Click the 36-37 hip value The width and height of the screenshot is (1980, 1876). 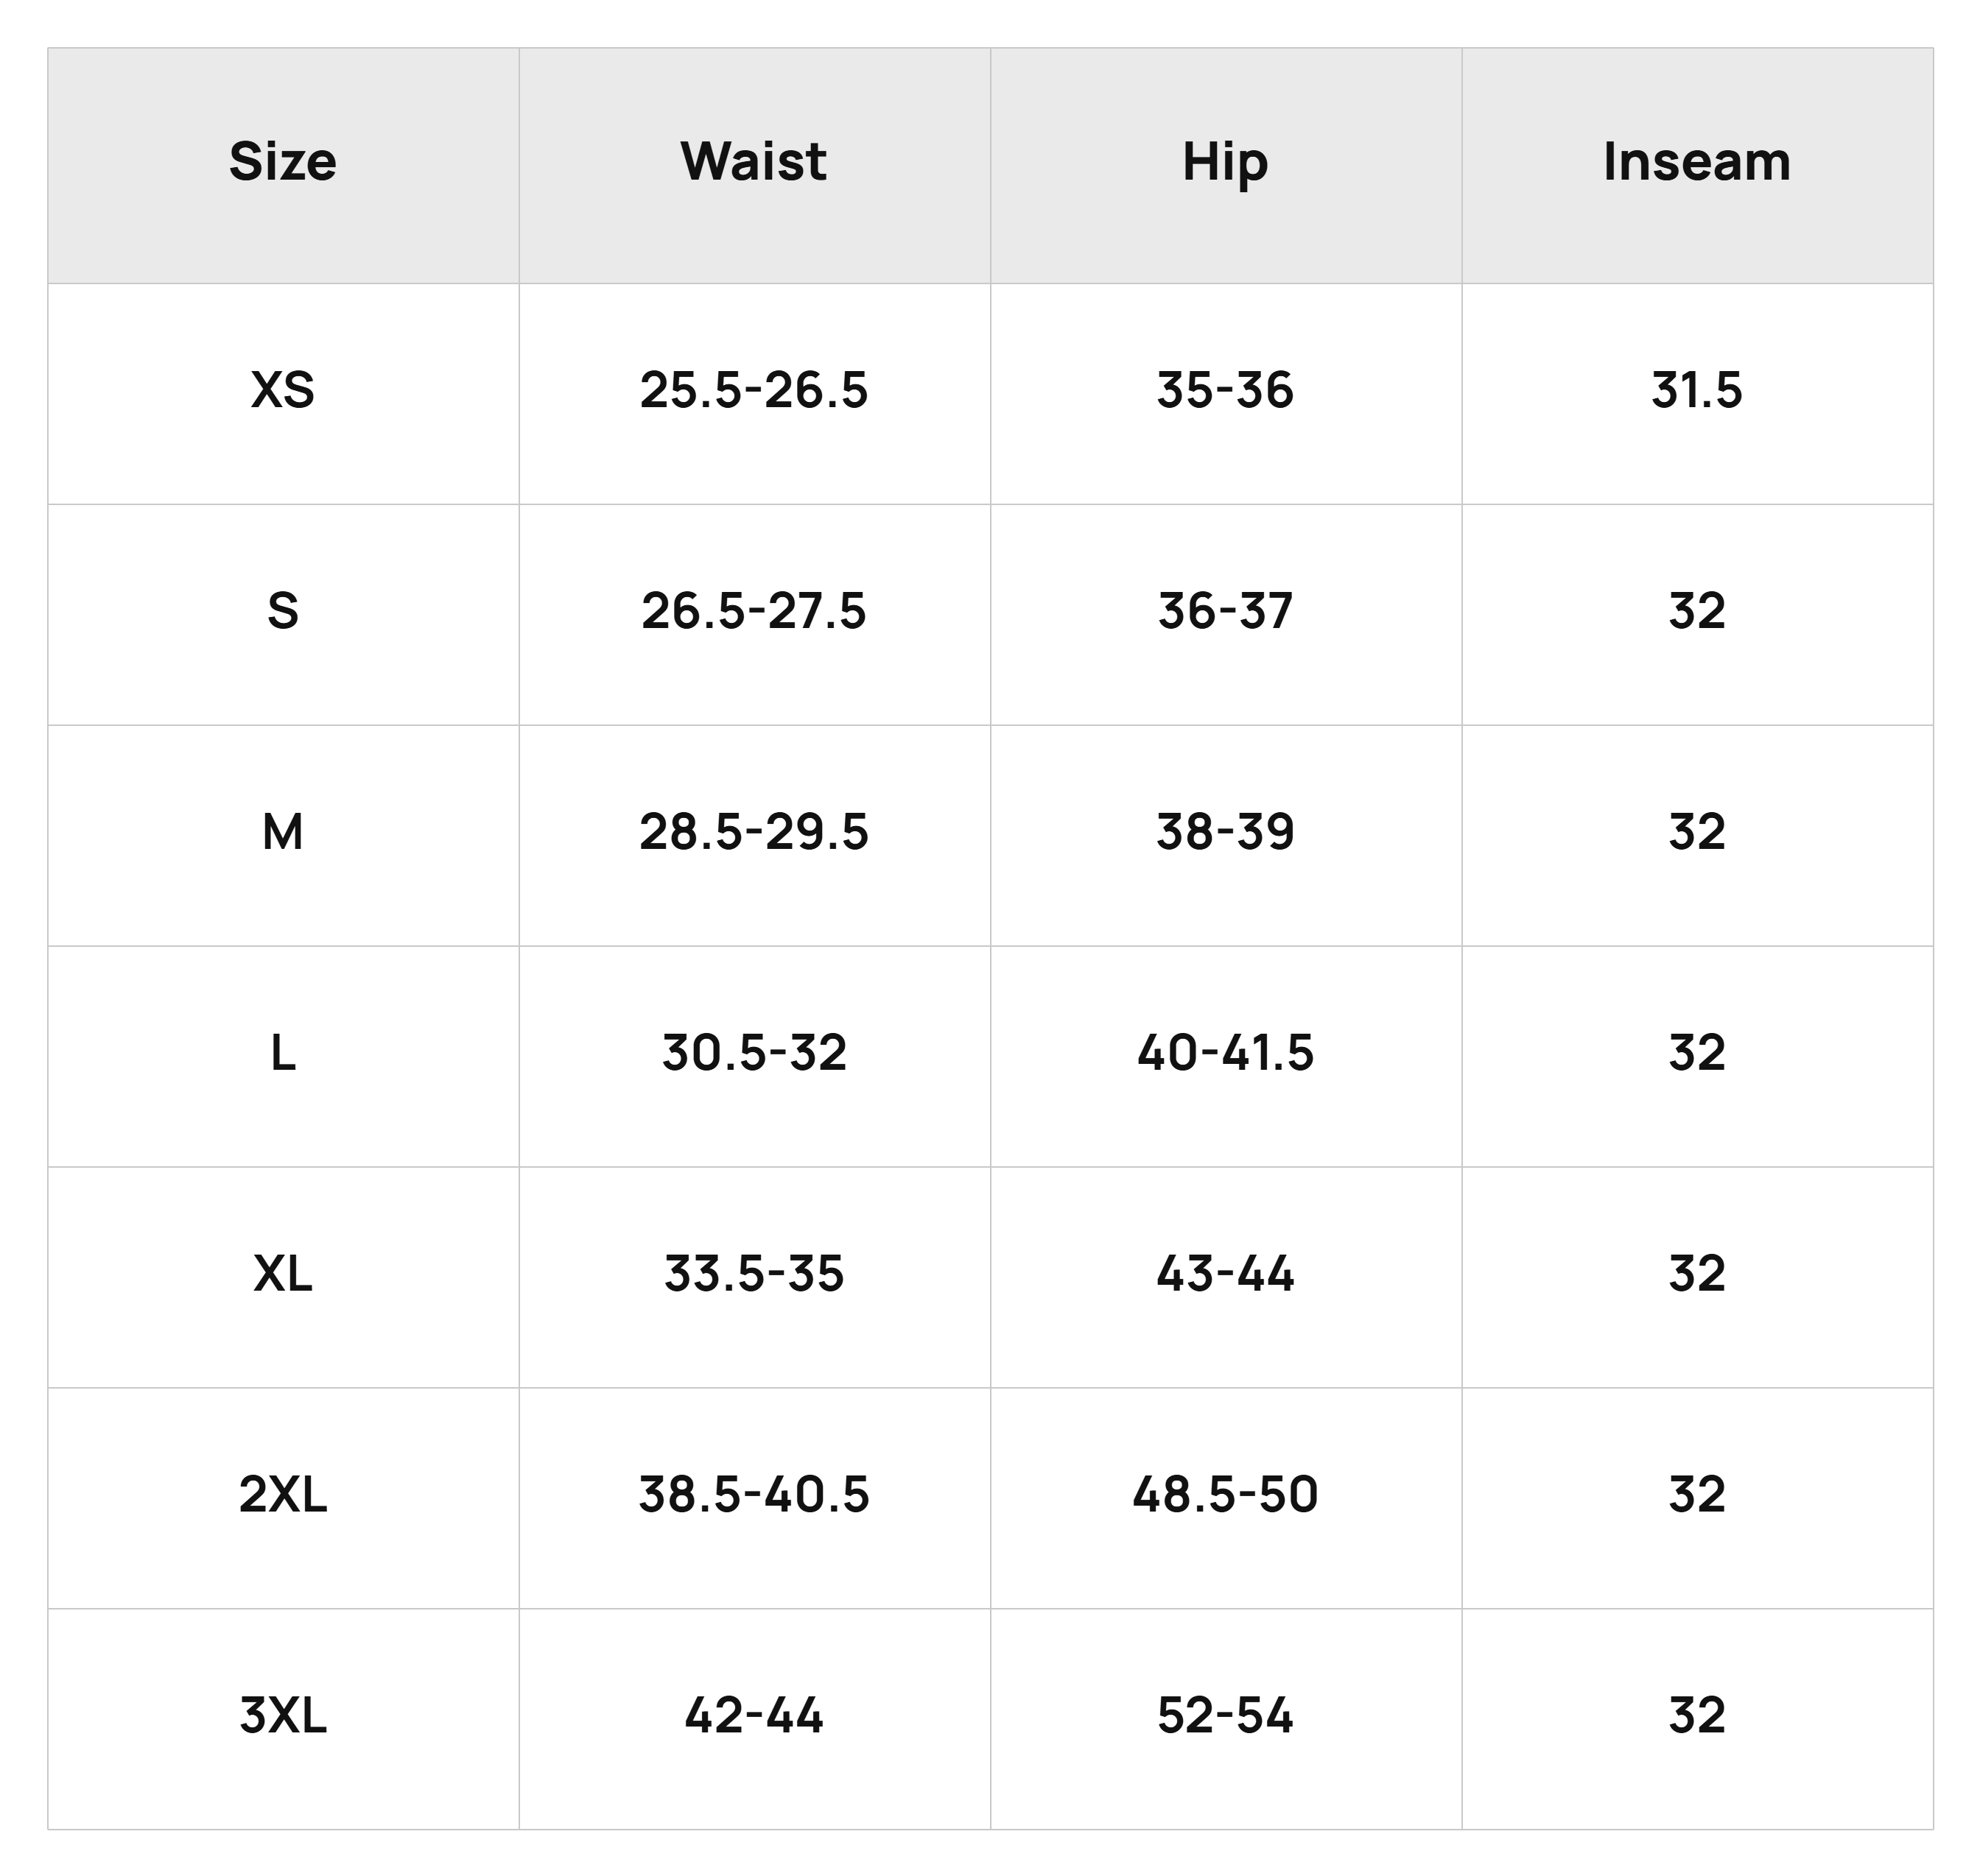1225,611
